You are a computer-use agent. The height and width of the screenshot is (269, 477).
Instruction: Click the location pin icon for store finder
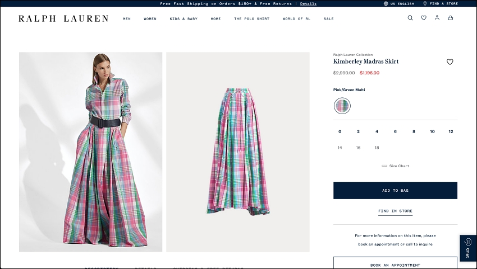[x=425, y=4]
